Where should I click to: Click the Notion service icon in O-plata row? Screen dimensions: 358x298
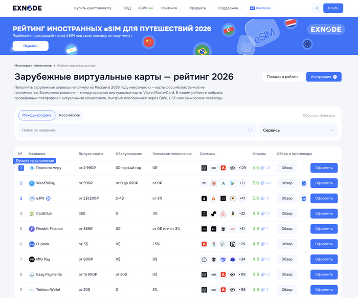233,244
